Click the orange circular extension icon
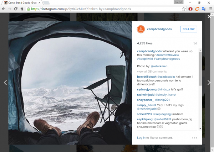This screenshot has width=214, height=152. (197, 9)
